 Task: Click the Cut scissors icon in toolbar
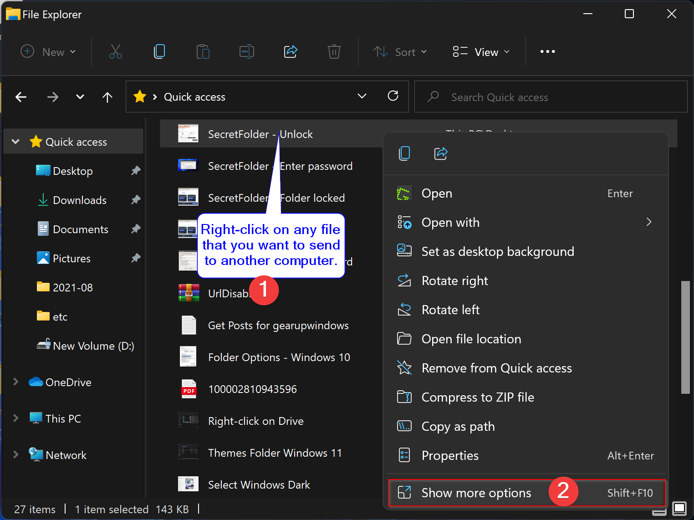[x=116, y=51]
